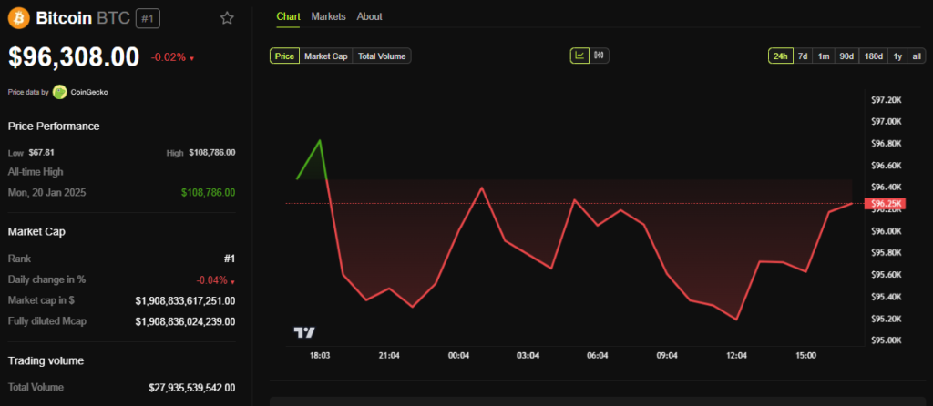933x406 pixels.
Task: Set chart range to 7d
Action: [x=803, y=56]
